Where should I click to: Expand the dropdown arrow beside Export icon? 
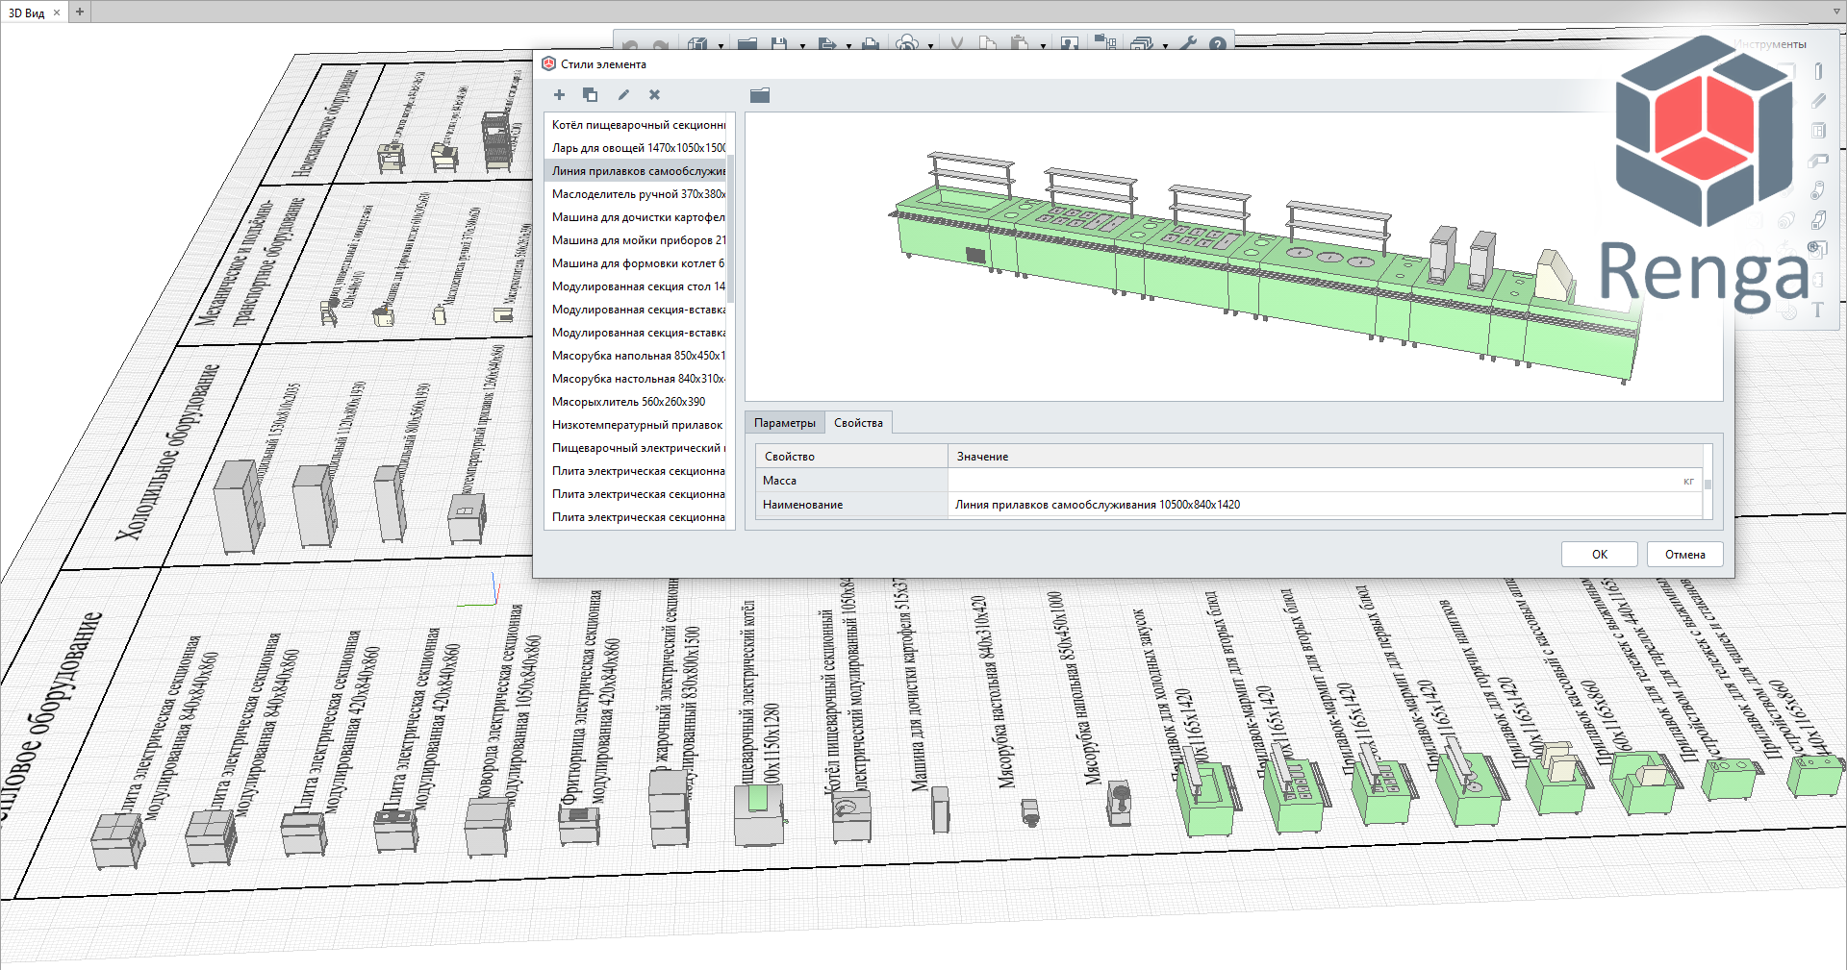point(848,45)
